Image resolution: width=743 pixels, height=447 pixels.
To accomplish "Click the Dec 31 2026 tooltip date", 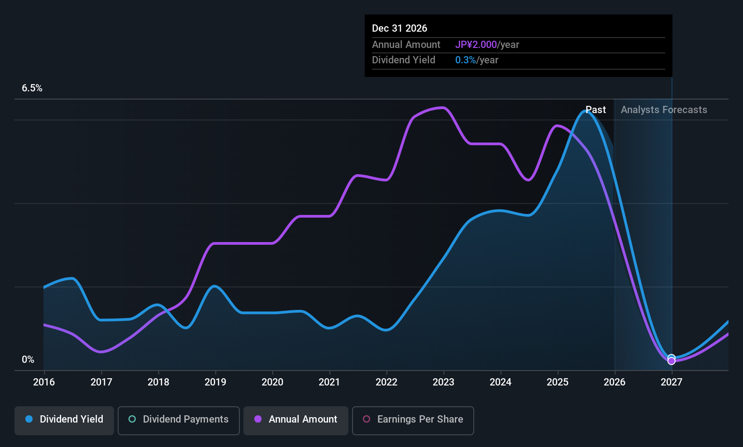I will 400,29.
